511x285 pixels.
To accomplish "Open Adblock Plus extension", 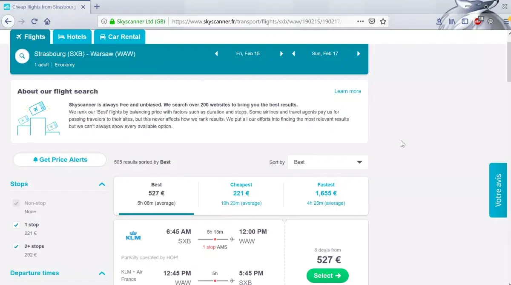I will [x=478, y=21].
